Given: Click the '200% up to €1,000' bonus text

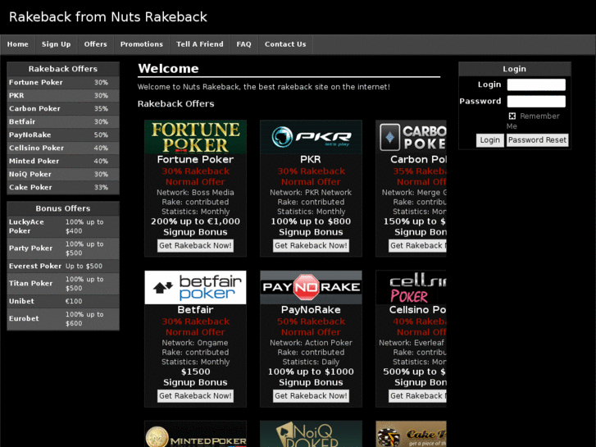Looking at the screenshot, I should click(x=195, y=221).
